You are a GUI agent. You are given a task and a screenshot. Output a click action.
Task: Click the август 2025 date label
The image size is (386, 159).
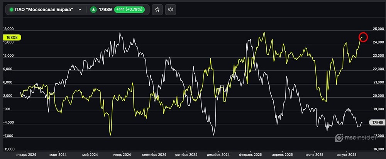(347, 155)
